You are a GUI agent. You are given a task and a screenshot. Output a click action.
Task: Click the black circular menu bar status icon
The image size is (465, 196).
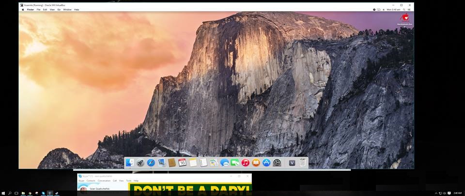tap(374, 10)
